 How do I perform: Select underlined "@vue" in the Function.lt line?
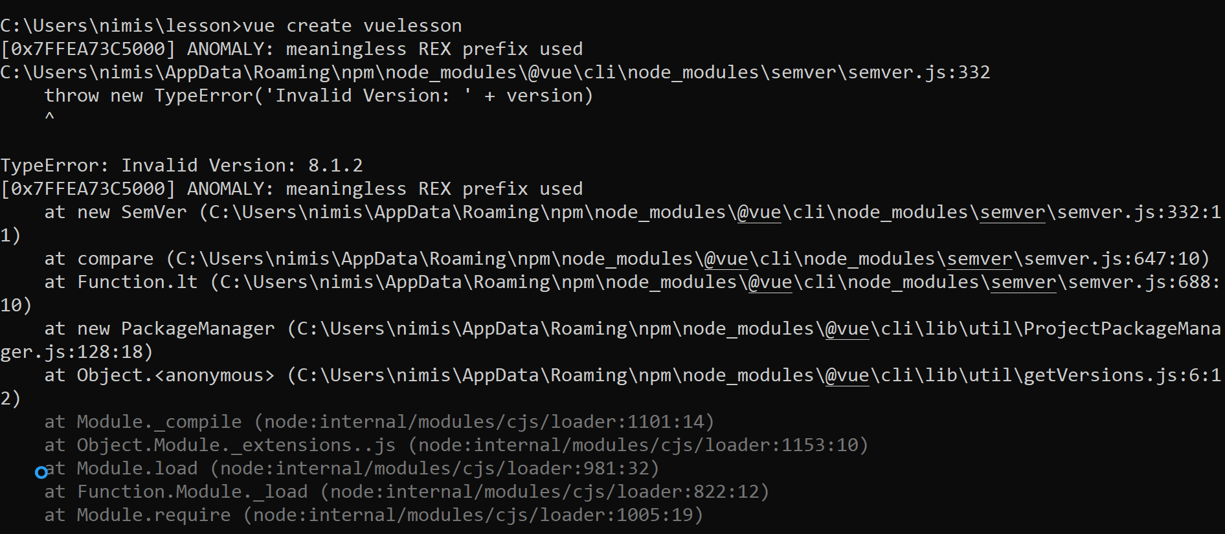770,282
